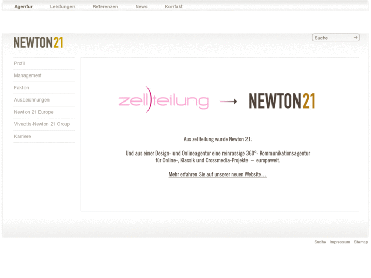Open the News page

(141, 7)
